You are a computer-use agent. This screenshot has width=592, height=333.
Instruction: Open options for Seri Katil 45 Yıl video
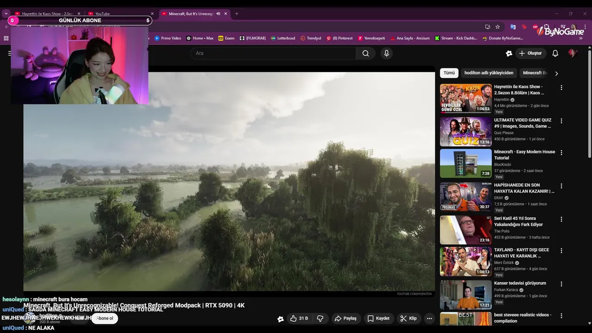point(561,219)
